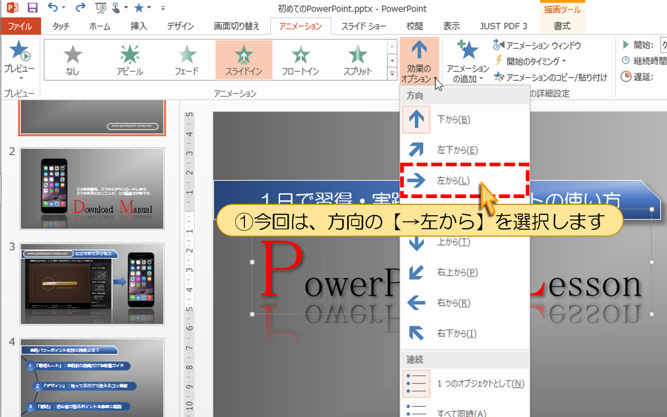Viewport: 667px width, 417px height.
Task: Select the フロートイン animation effect
Action: pos(300,60)
